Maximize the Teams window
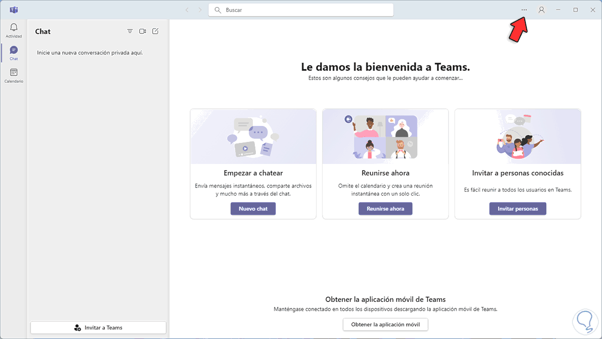The width and height of the screenshot is (602, 339). pos(575,10)
